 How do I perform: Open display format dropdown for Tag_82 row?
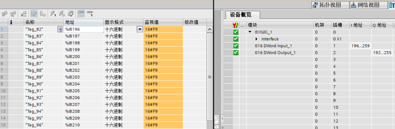pyautogui.click(x=140, y=29)
